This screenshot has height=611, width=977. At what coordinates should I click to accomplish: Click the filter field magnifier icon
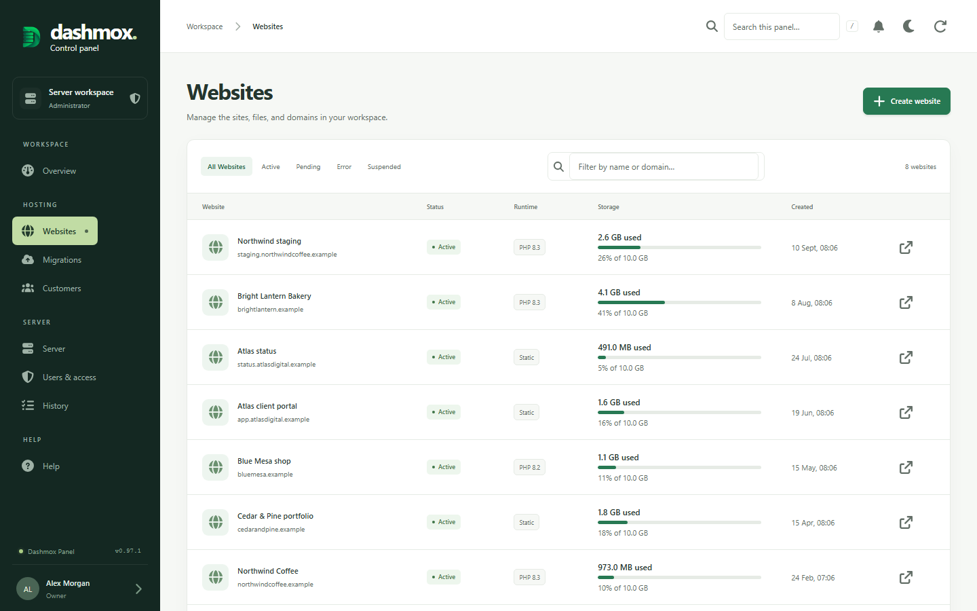click(x=558, y=166)
